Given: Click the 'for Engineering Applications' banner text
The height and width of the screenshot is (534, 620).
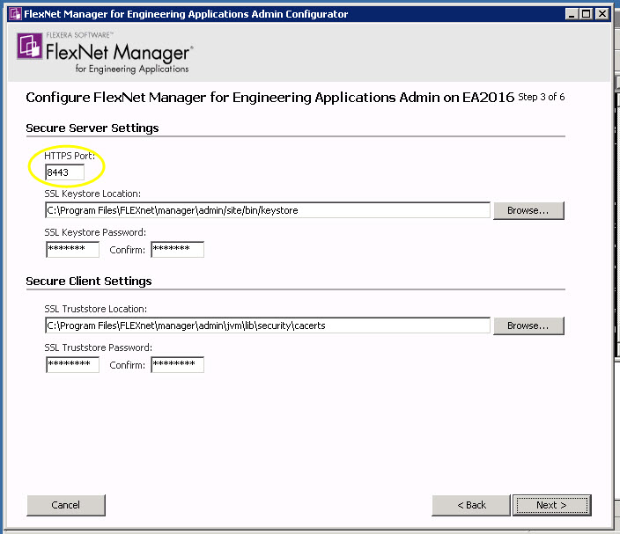Looking at the screenshot, I should point(132,69).
